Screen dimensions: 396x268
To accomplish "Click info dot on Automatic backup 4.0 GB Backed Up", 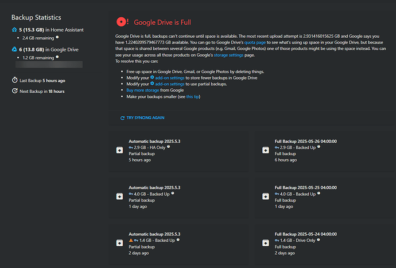I will (173, 193).
